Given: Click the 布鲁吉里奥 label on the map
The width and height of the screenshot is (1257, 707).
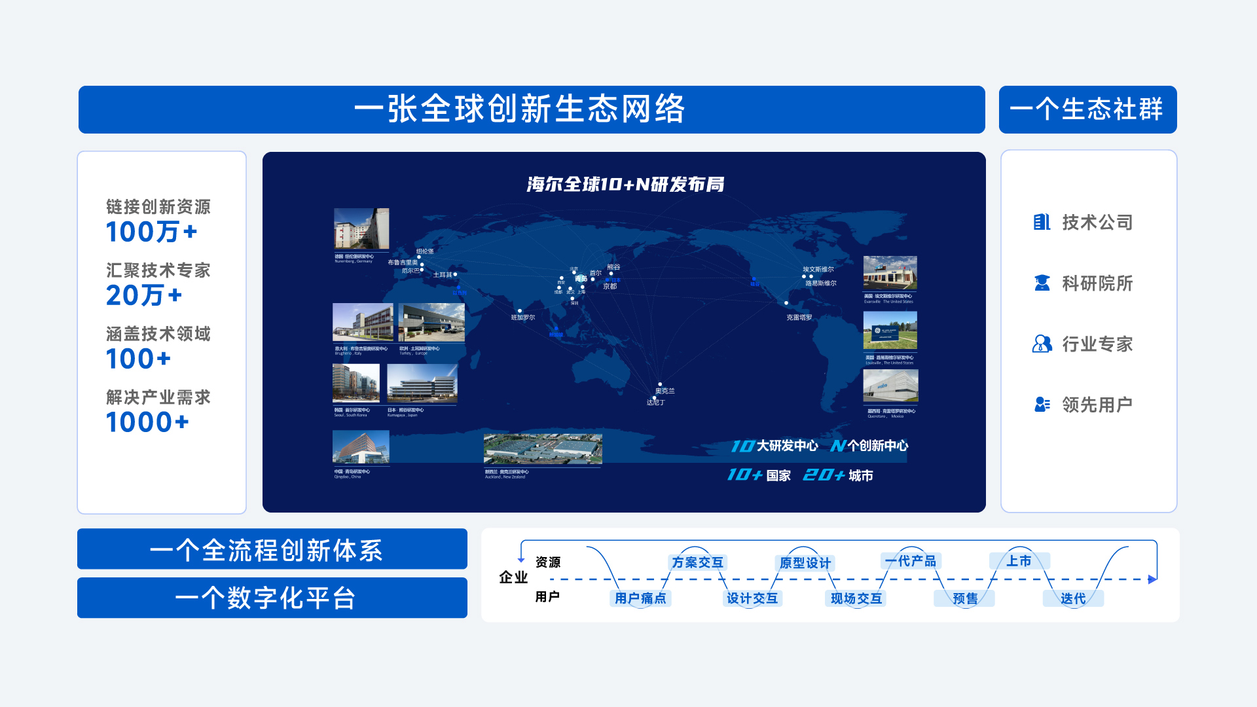Looking at the screenshot, I should click(403, 263).
